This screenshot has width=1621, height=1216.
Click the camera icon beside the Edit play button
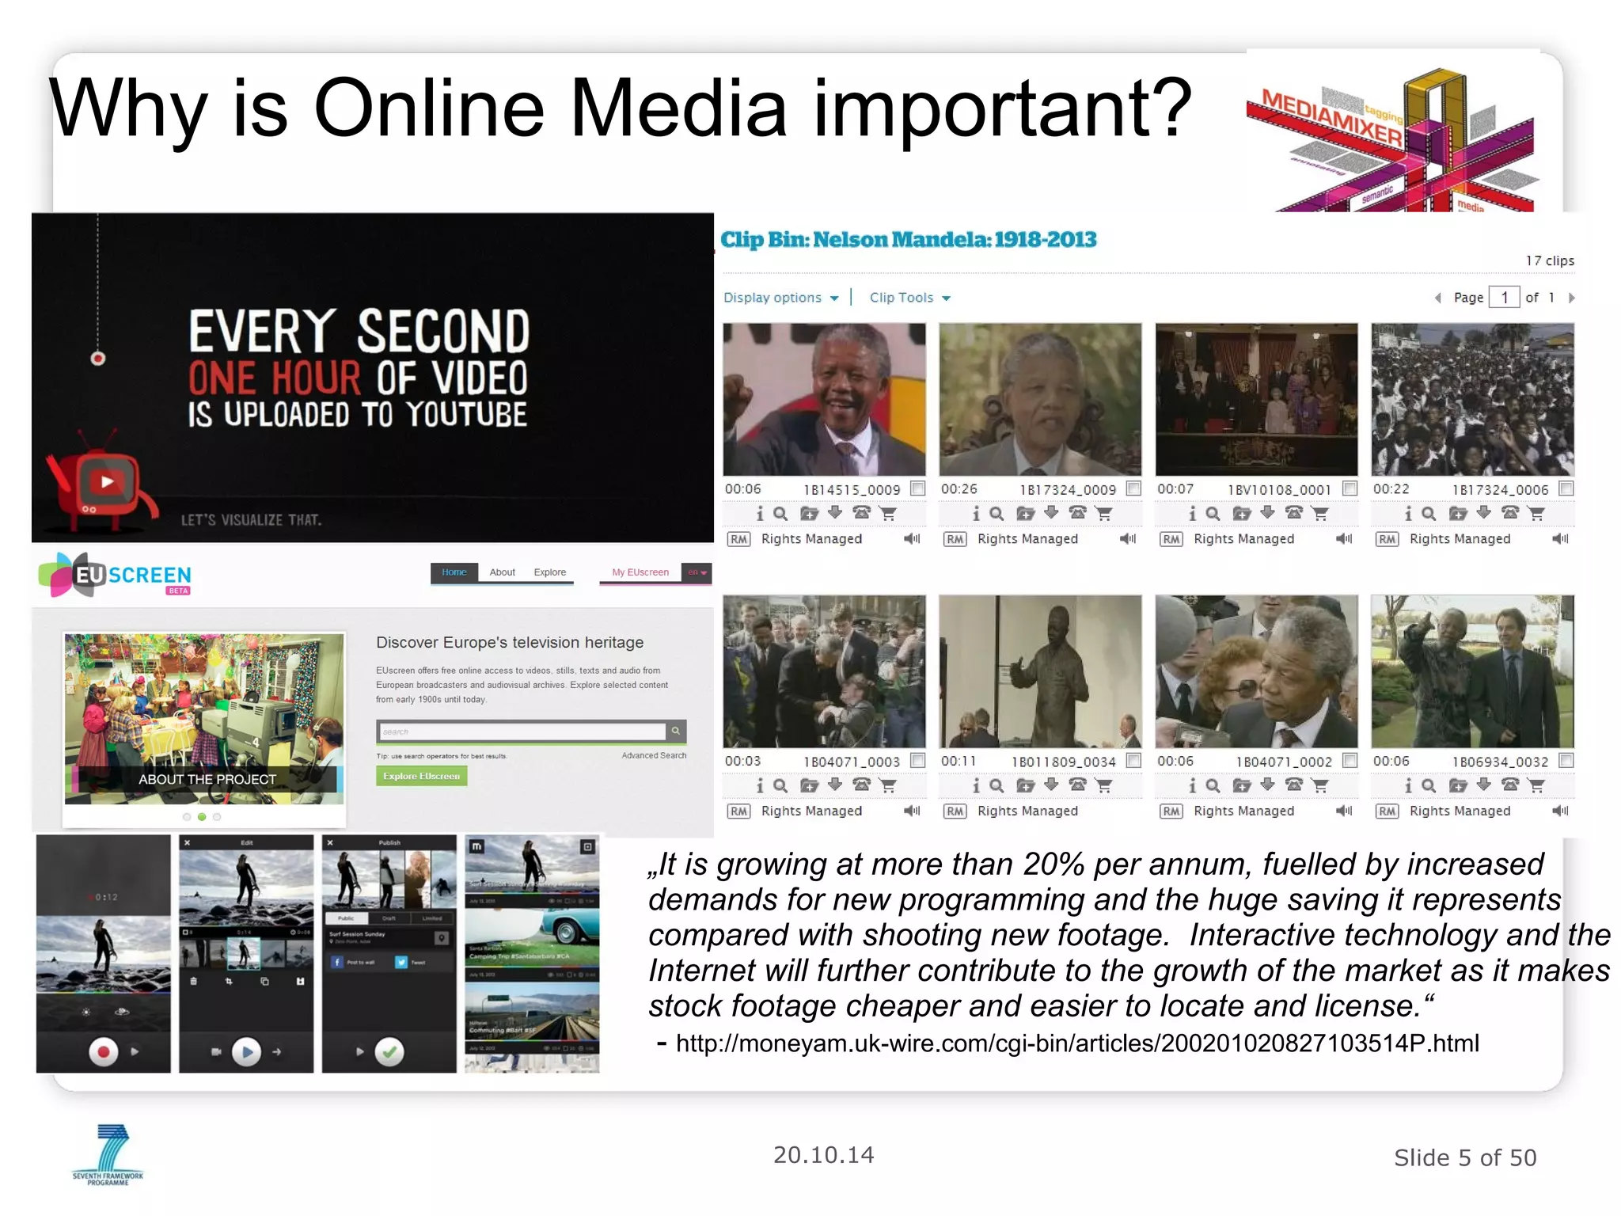(x=215, y=1052)
